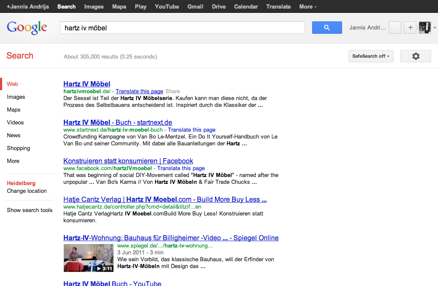Click Show search tools
This screenshot has width=438, height=286.
tap(30, 210)
